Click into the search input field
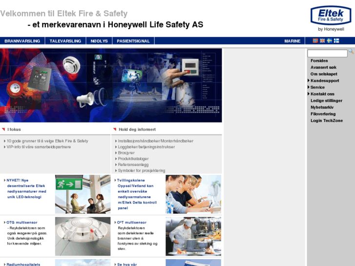This screenshot has height=266, width=355. tap(327, 53)
